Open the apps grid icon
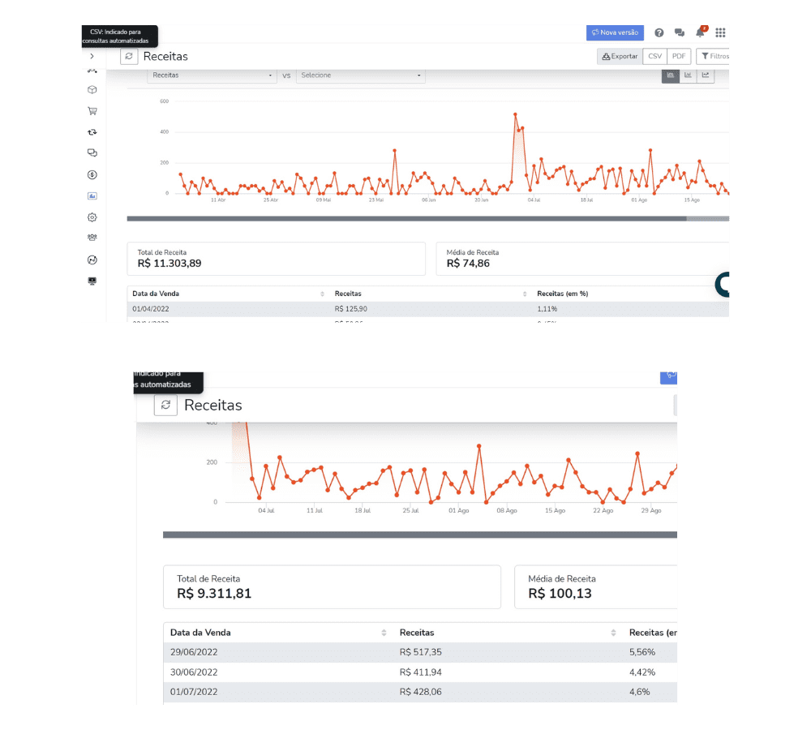Image resolution: width=811 pixels, height=730 pixels. (x=720, y=32)
